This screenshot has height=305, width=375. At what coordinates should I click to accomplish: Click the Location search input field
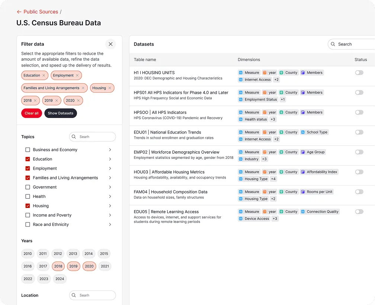[x=93, y=295]
